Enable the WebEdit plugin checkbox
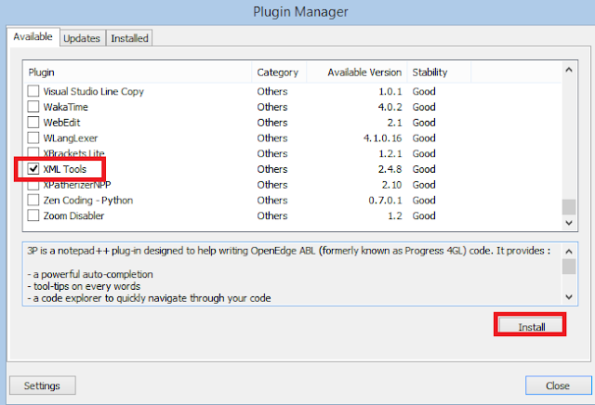The width and height of the screenshot is (595, 405). (x=34, y=123)
